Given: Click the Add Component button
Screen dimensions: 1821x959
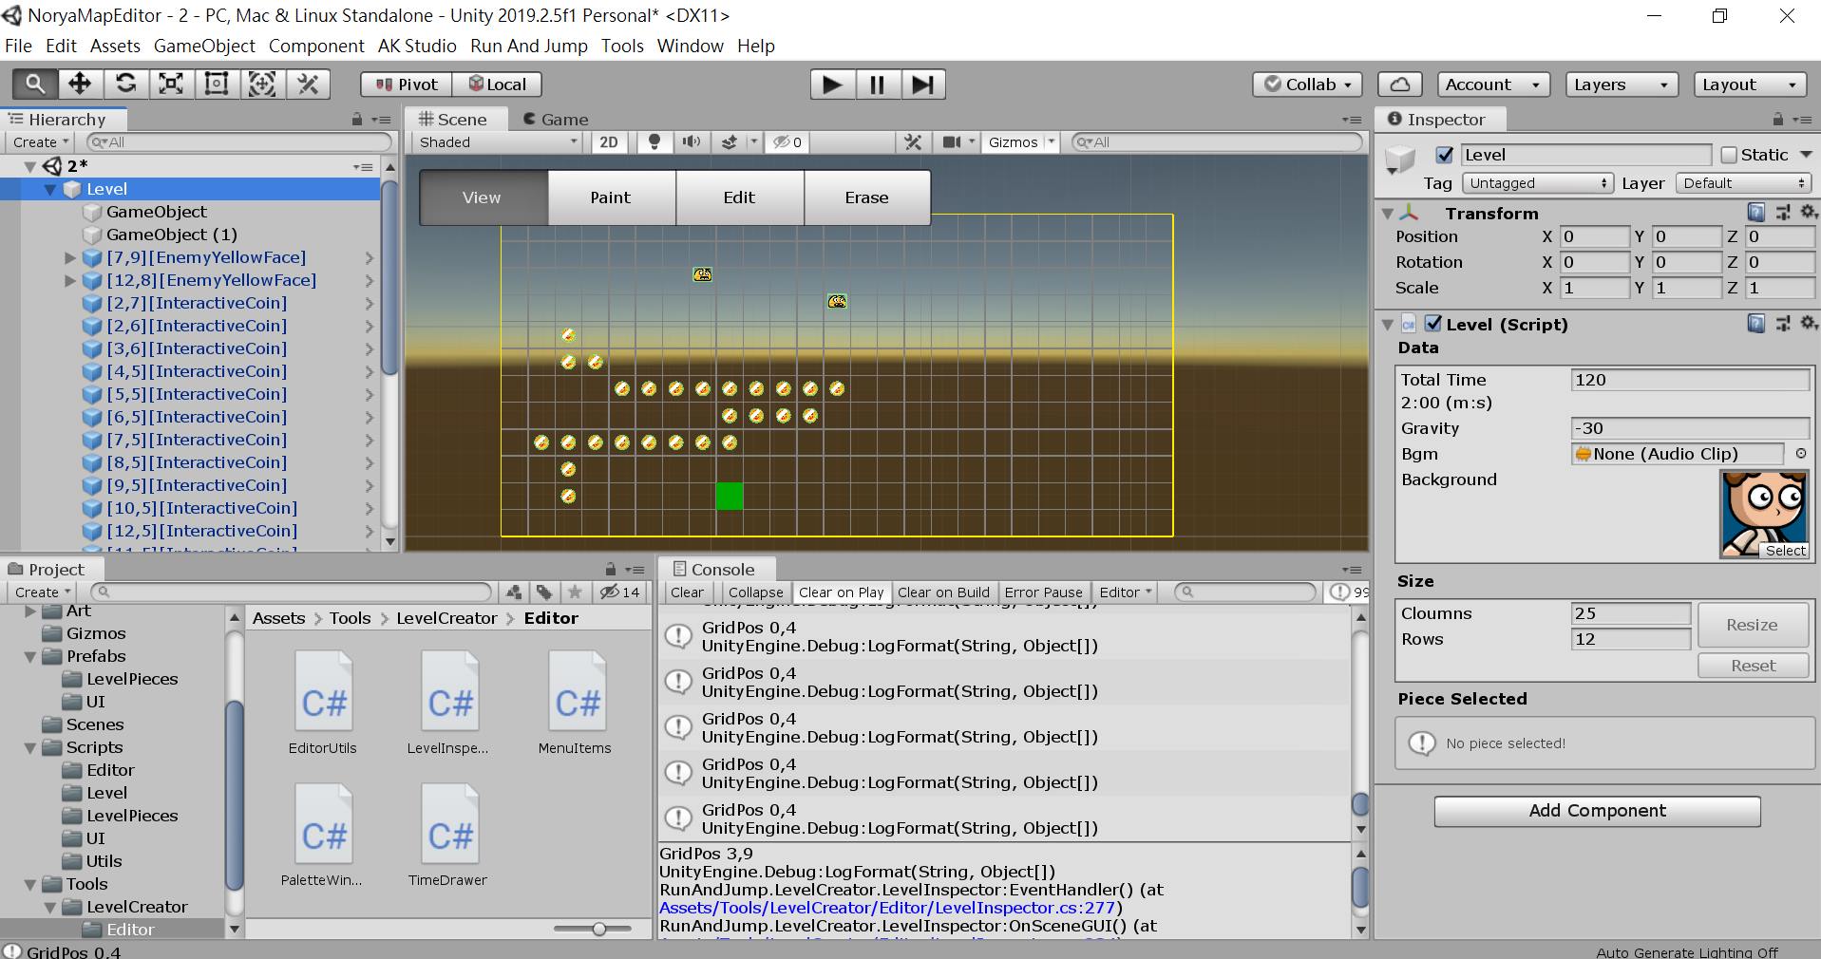Looking at the screenshot, I should (x=1597, y=811).
